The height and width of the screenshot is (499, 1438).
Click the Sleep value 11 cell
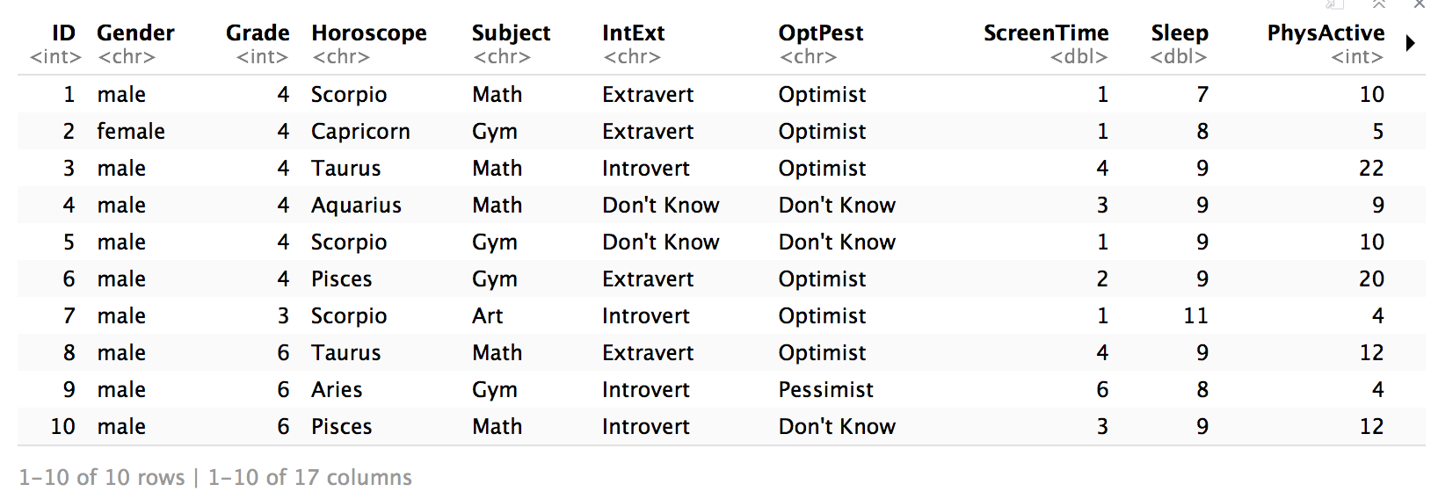tap(1195, 316)
